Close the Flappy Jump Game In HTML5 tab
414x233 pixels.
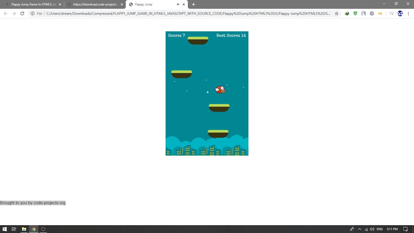[x=60, y=5]
